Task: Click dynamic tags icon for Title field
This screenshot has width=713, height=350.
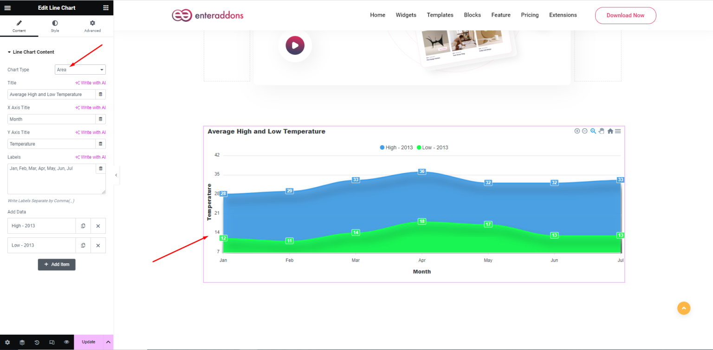Action: point(101,95)
